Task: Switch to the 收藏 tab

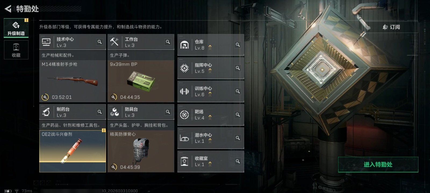Action: (16, 50)
